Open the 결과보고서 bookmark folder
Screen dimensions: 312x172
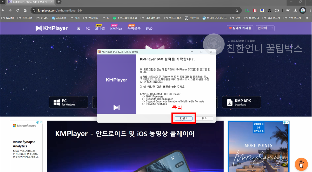[x=271, y=18]
